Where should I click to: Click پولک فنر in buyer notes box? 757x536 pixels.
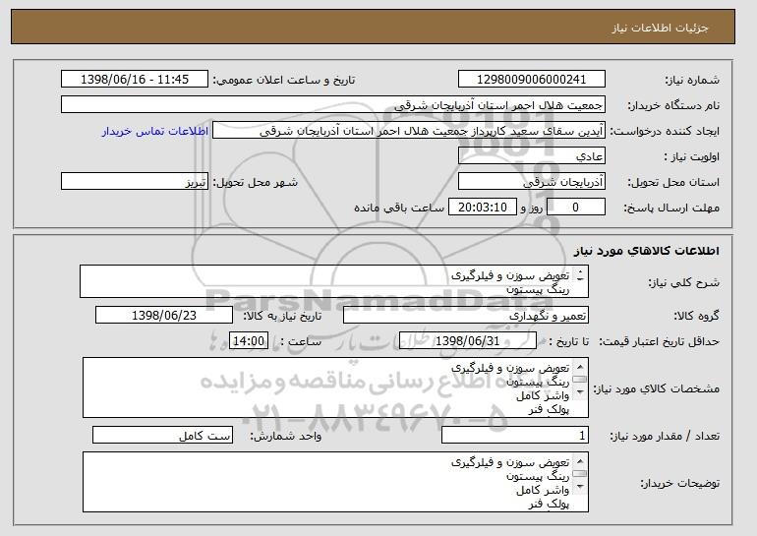[549, 505]
